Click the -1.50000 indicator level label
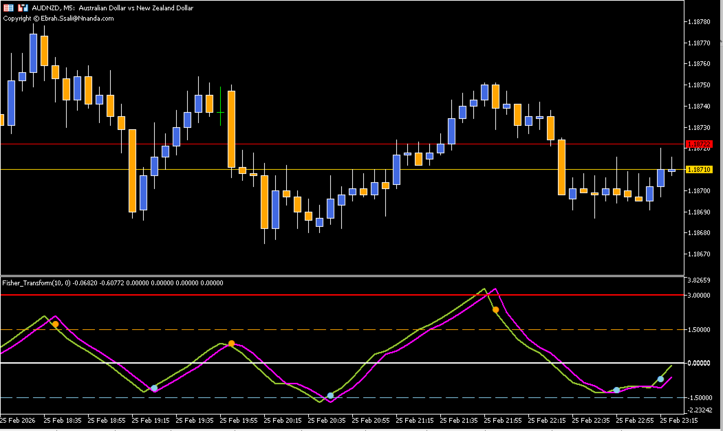 [x=698, y=398]
